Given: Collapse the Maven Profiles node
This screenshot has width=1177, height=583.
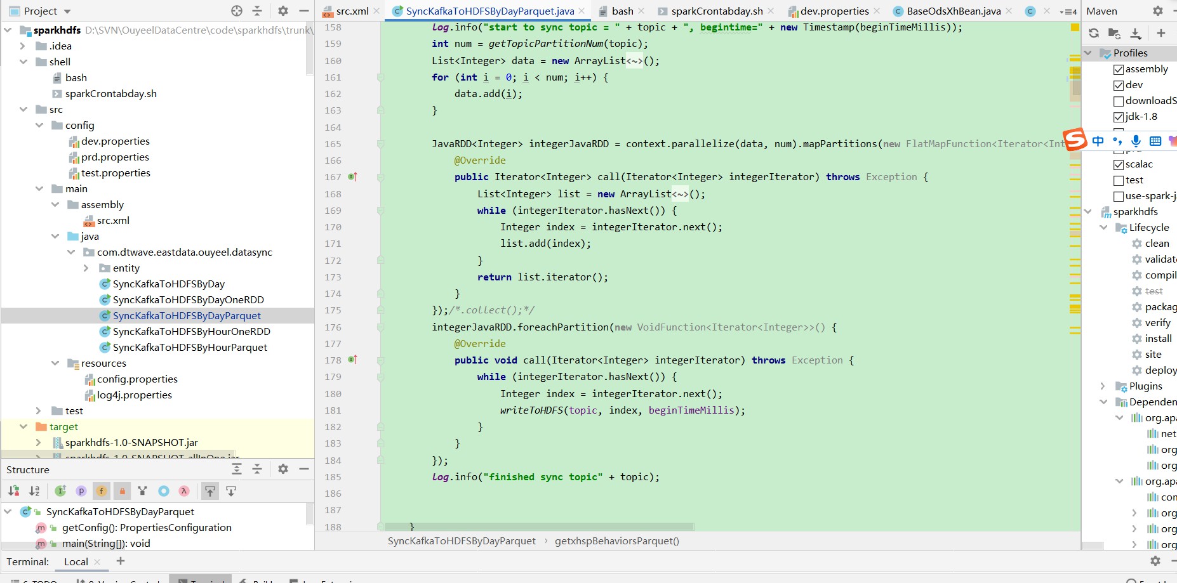Looking at the screenshot, I should click(x=1088, y=53).
